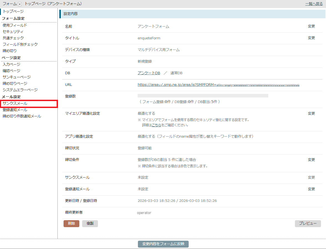Click こちら link under マイエリア最適化設定
The height and width of the screenshot is (249, 326).
coord(156,125)
